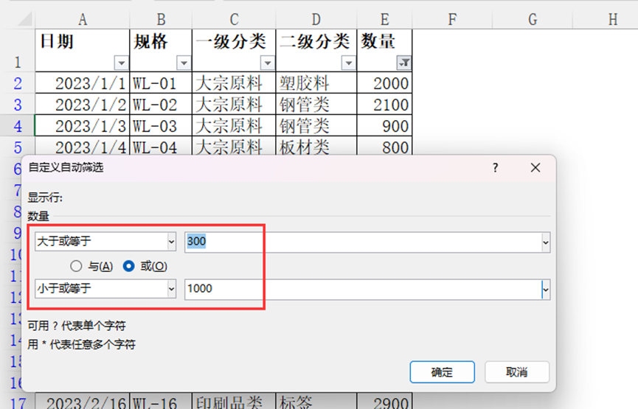Viewport: 638px width, 409px height.
Task: Click the quantity cell 2000
Action: (x=384, y=83)
